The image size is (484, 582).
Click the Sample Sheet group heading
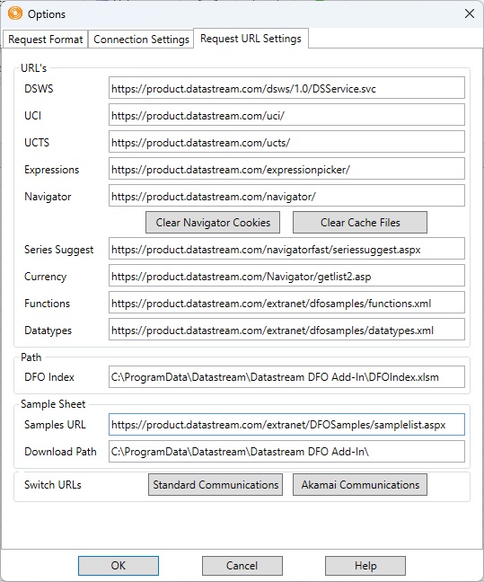pos(53,404)
